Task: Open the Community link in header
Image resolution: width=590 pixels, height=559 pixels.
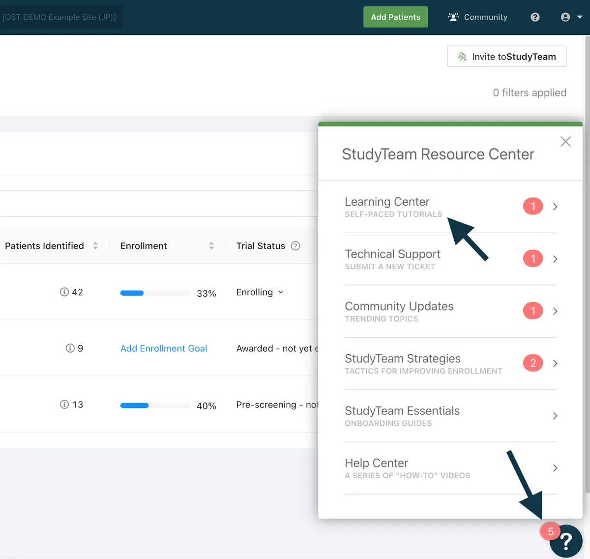Action: (477, 17)
